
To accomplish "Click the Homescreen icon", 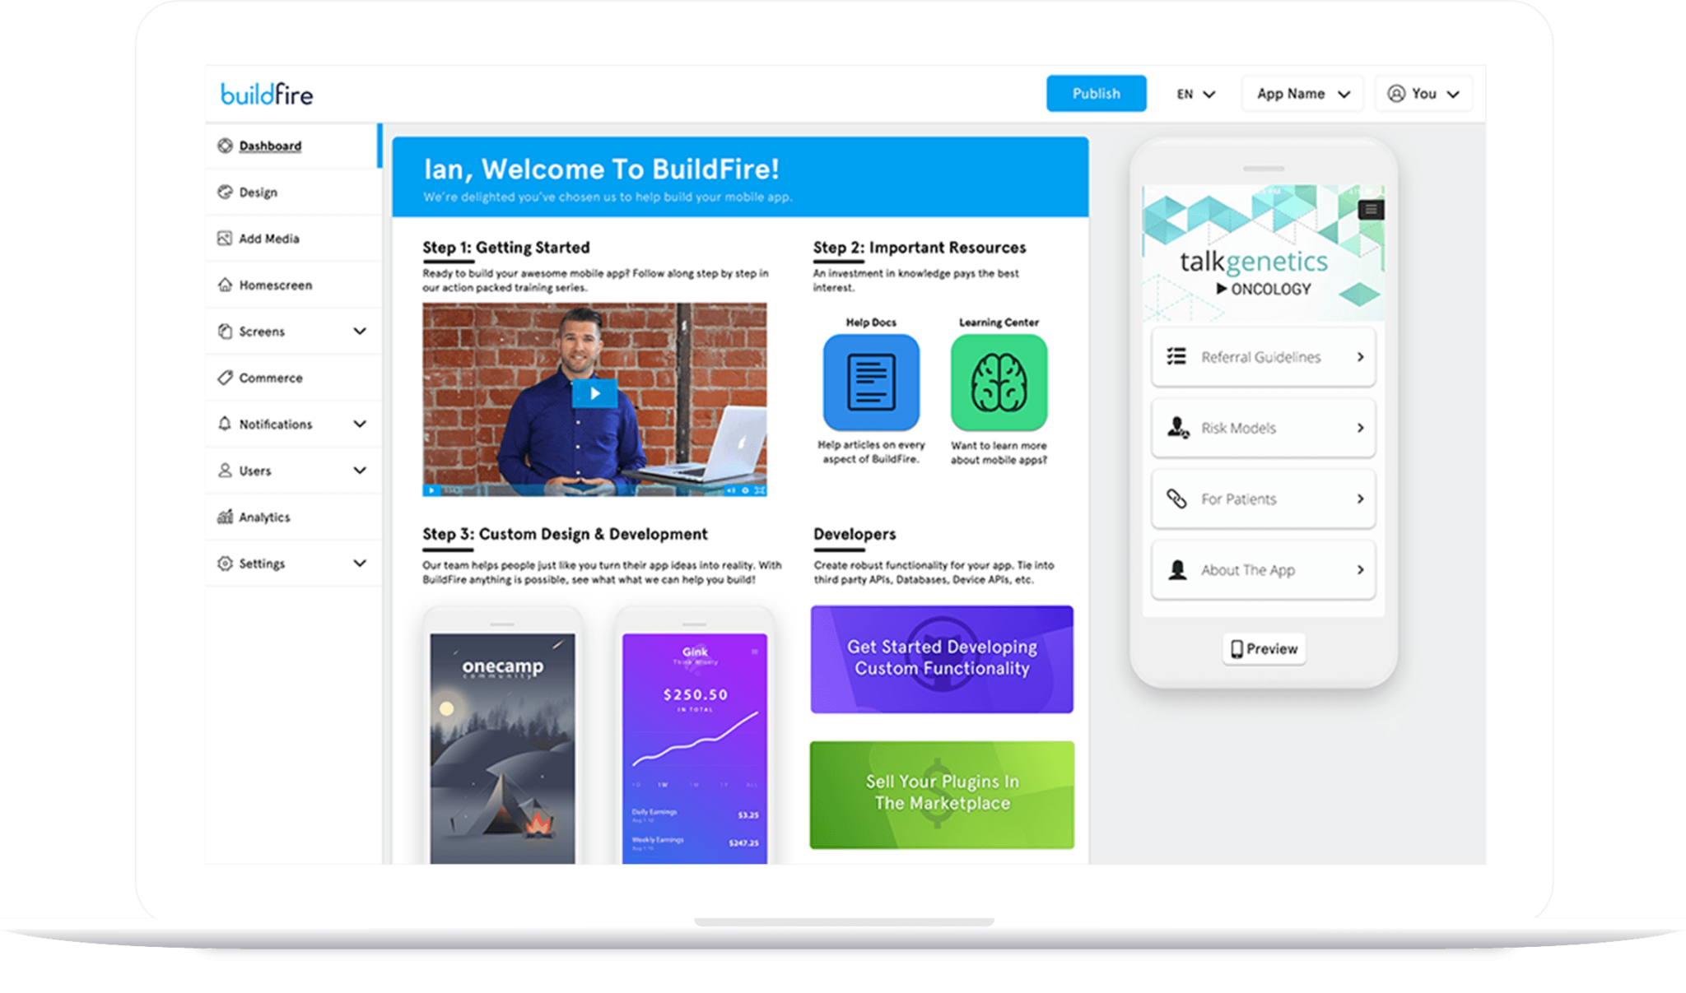I will pos(224,285).
